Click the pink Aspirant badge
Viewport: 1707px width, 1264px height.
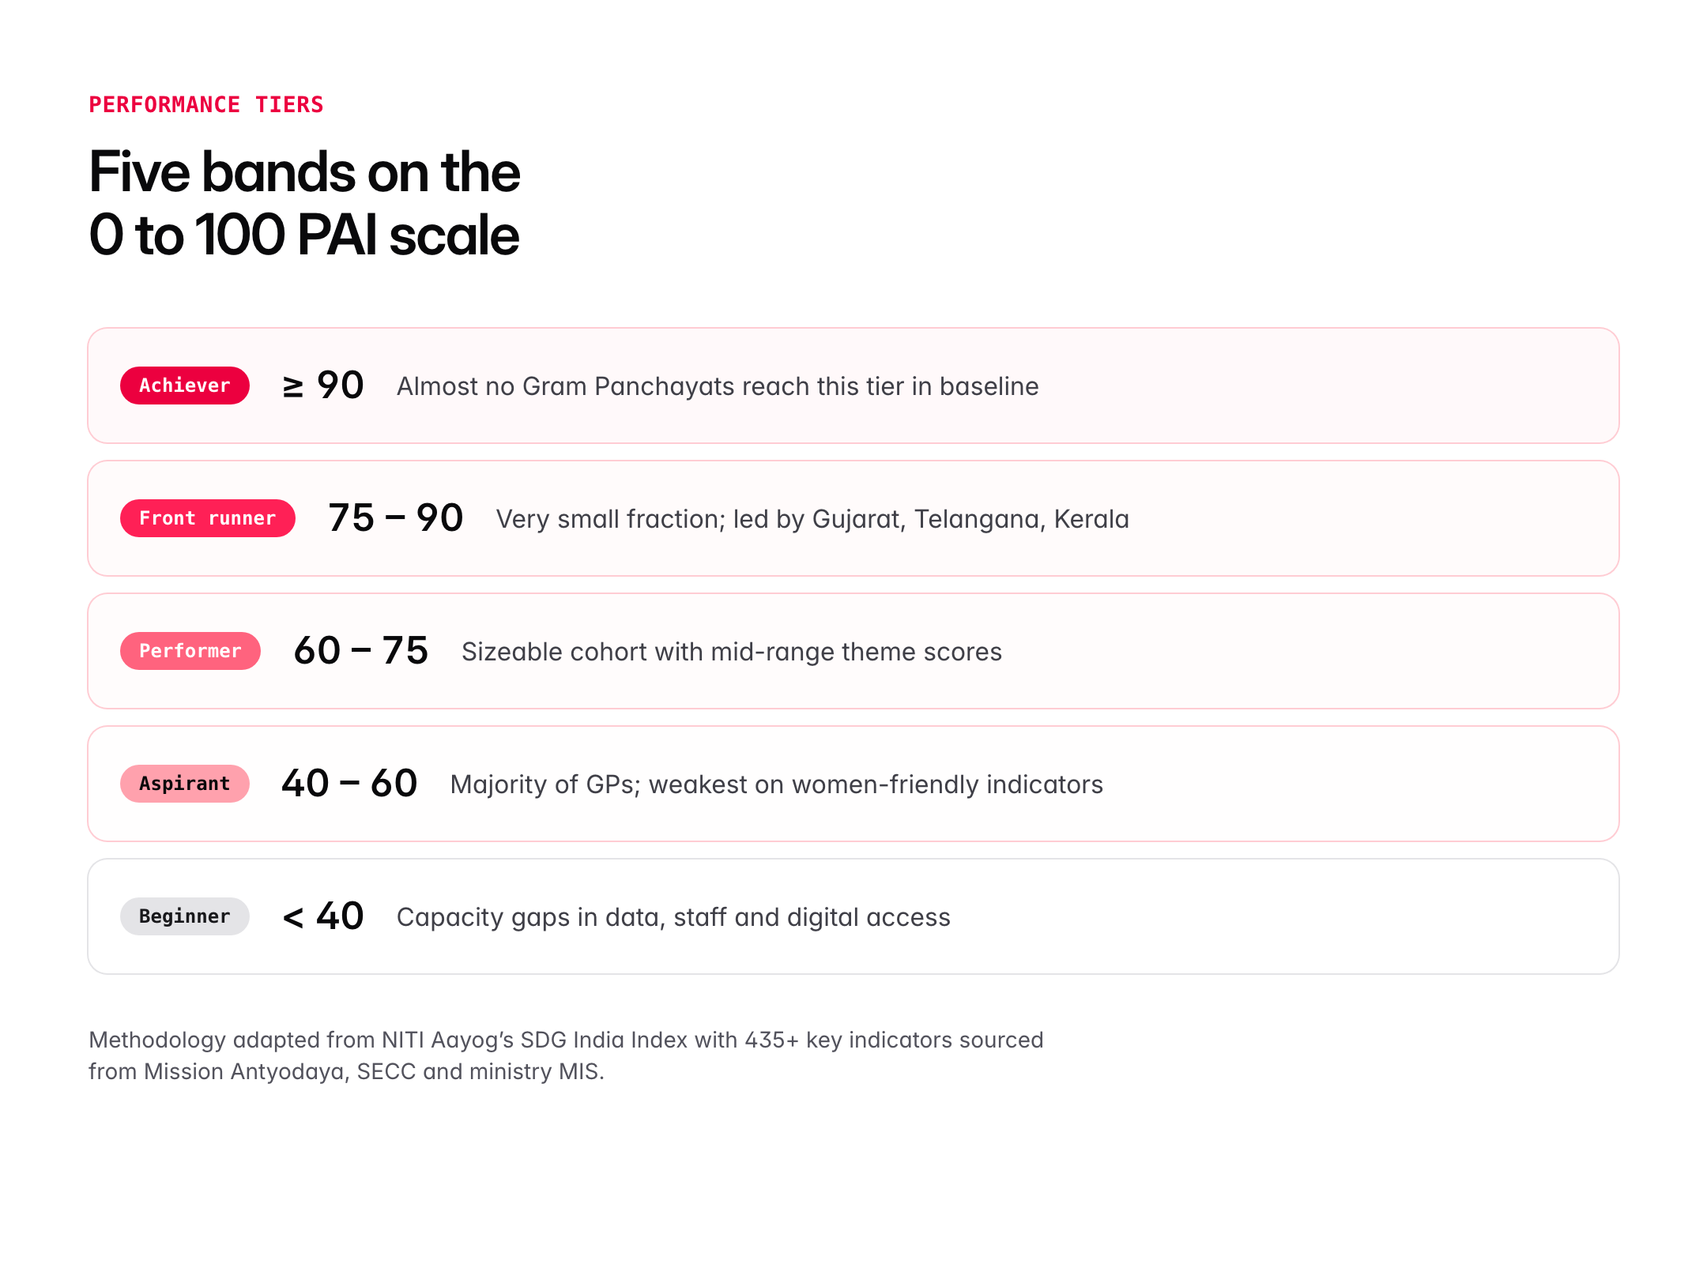(184, 784)
